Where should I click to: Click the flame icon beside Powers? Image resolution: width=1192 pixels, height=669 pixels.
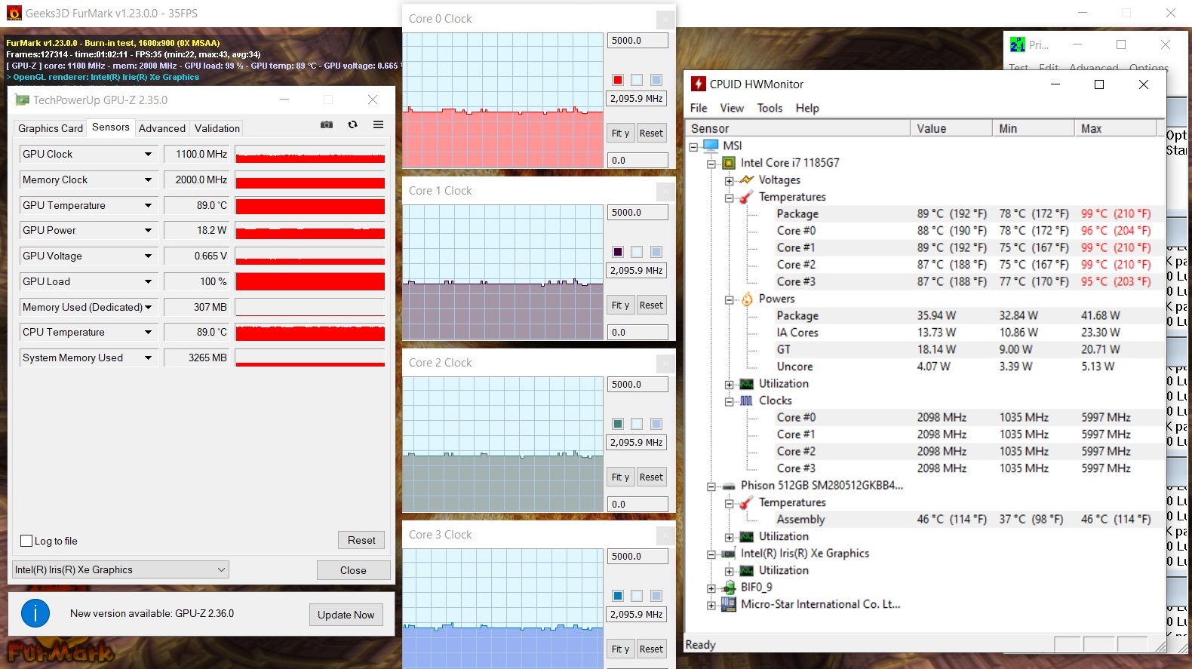(x=747, y=299)
